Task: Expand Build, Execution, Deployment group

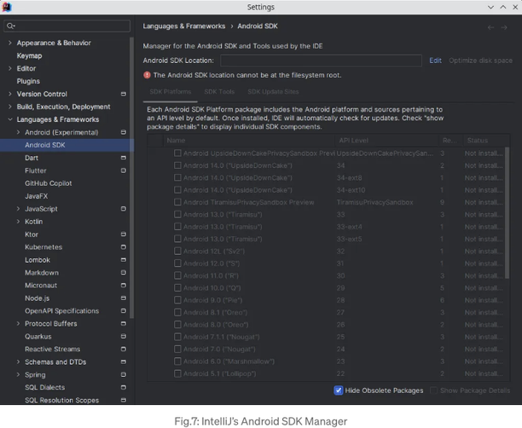Action: (x=10, y=107)
